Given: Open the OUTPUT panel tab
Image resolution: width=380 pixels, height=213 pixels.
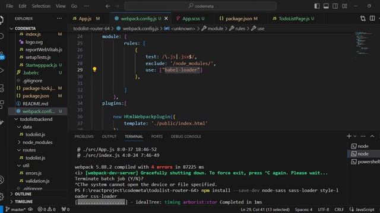Looking at the screenshot, I should click(109, 137).
